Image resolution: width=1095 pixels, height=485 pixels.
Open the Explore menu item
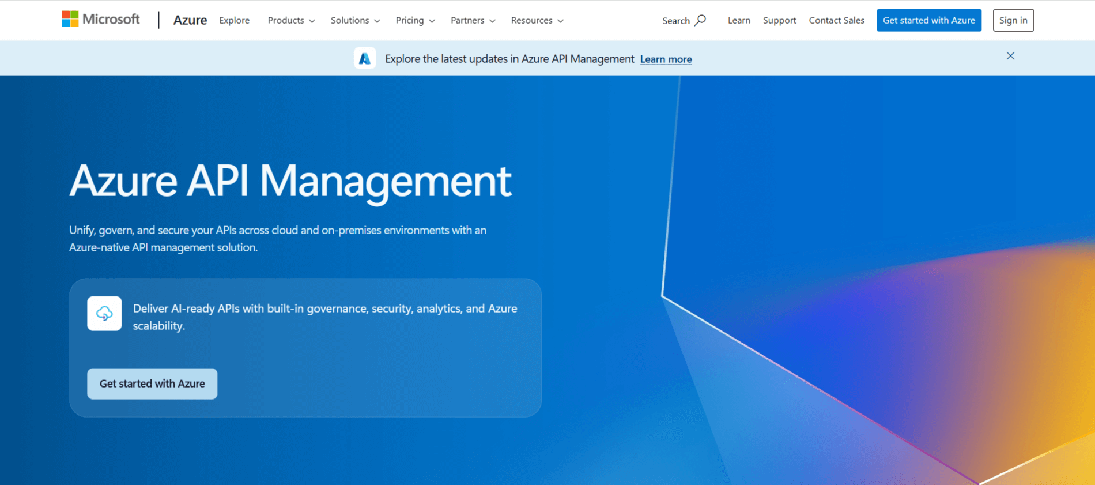tap(234, 20)
